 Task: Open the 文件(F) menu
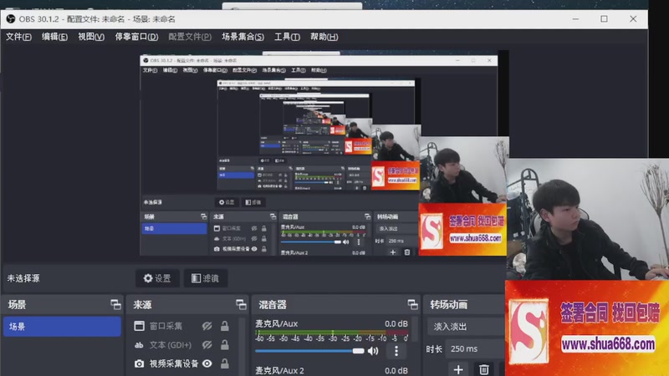tap(18, 37)
